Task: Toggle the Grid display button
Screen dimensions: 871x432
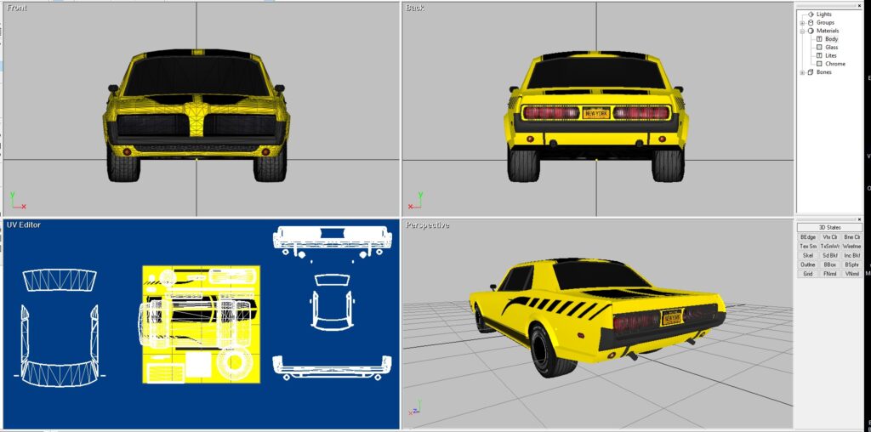Action: click(808, 275)
